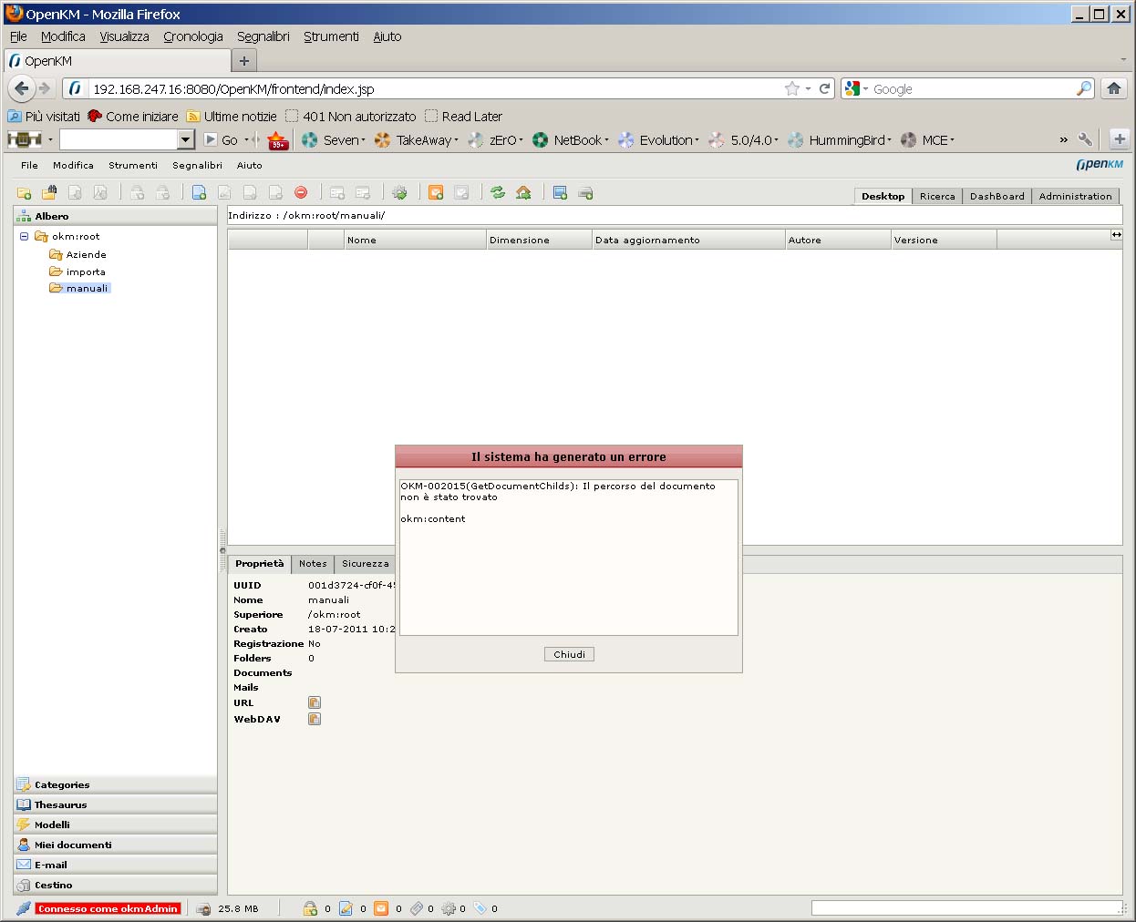The image size is (1136, 922).
Task: Open the Administration section
Action: (x=1076, y=196)
